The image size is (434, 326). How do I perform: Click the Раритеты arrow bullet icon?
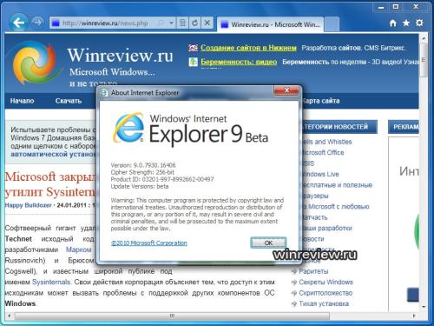pos(294,271)
